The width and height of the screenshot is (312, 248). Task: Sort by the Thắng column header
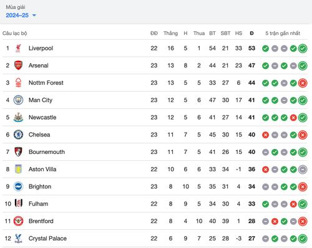pos(170,33)
